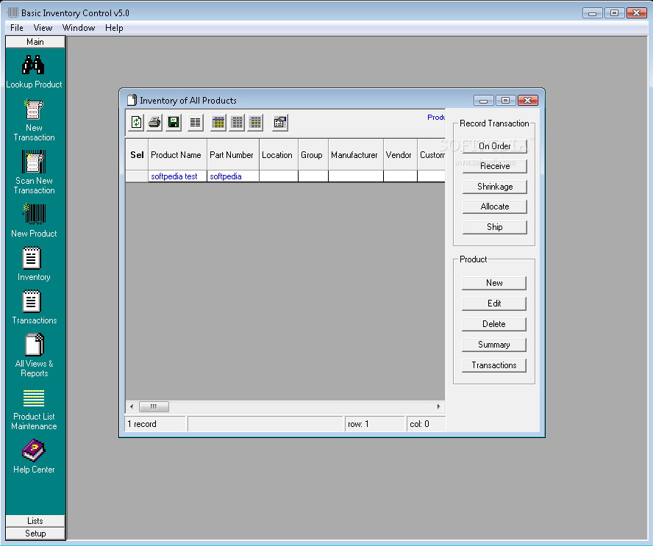653x546 pixels.
Task: Open the properties icon in the inventory toolbar
Action: [279, 123]
